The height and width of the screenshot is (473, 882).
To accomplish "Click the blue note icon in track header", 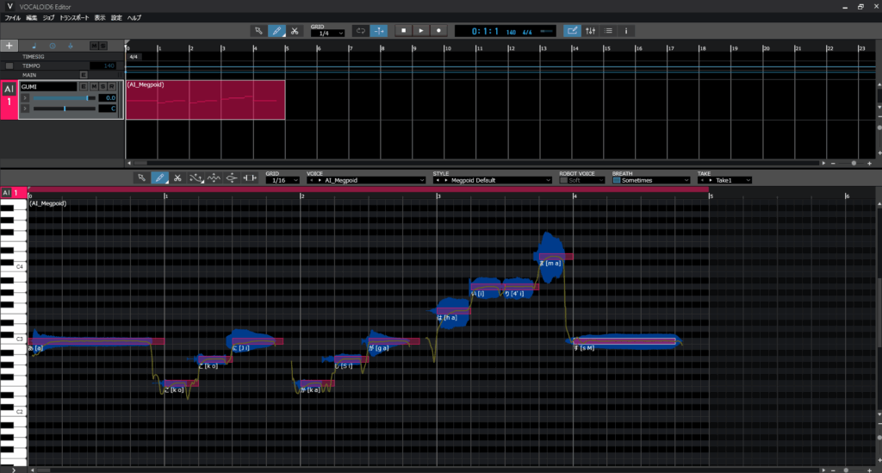I will 34,46.
